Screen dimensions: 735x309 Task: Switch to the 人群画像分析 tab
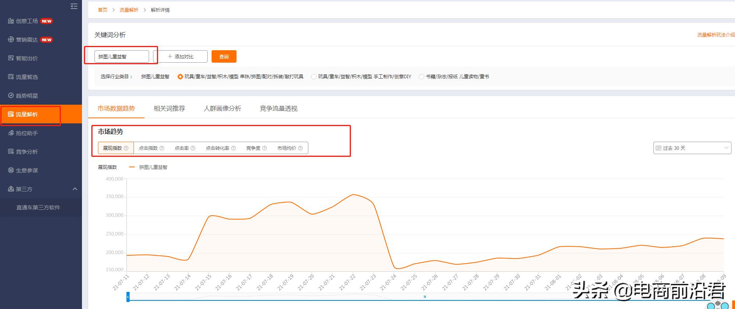222,109
